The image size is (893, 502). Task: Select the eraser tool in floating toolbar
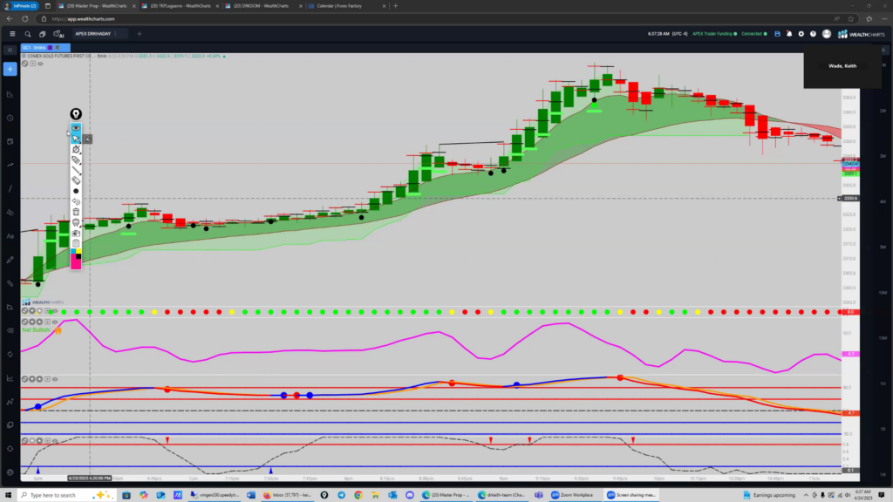tap(76, 181)
